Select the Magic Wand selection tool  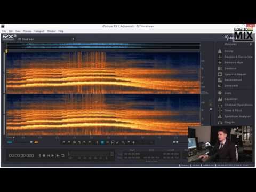[x=123, y=142]
